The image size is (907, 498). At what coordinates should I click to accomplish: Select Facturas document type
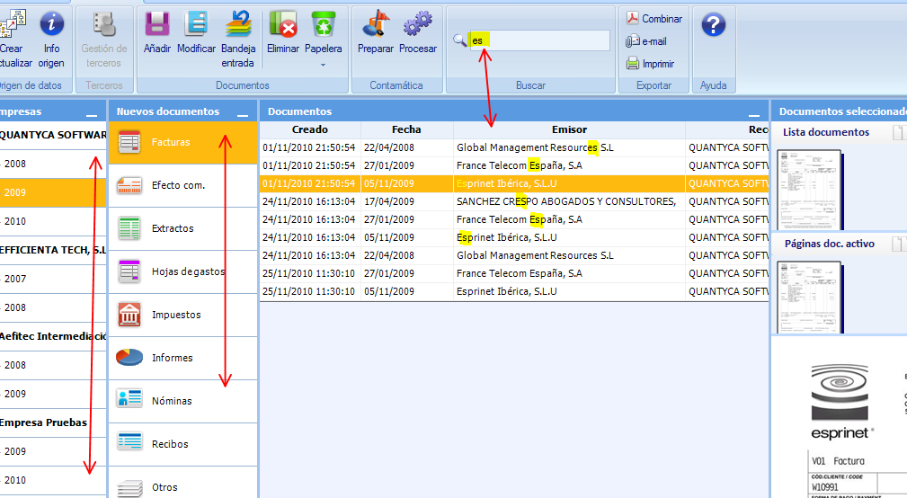(182, 142)
